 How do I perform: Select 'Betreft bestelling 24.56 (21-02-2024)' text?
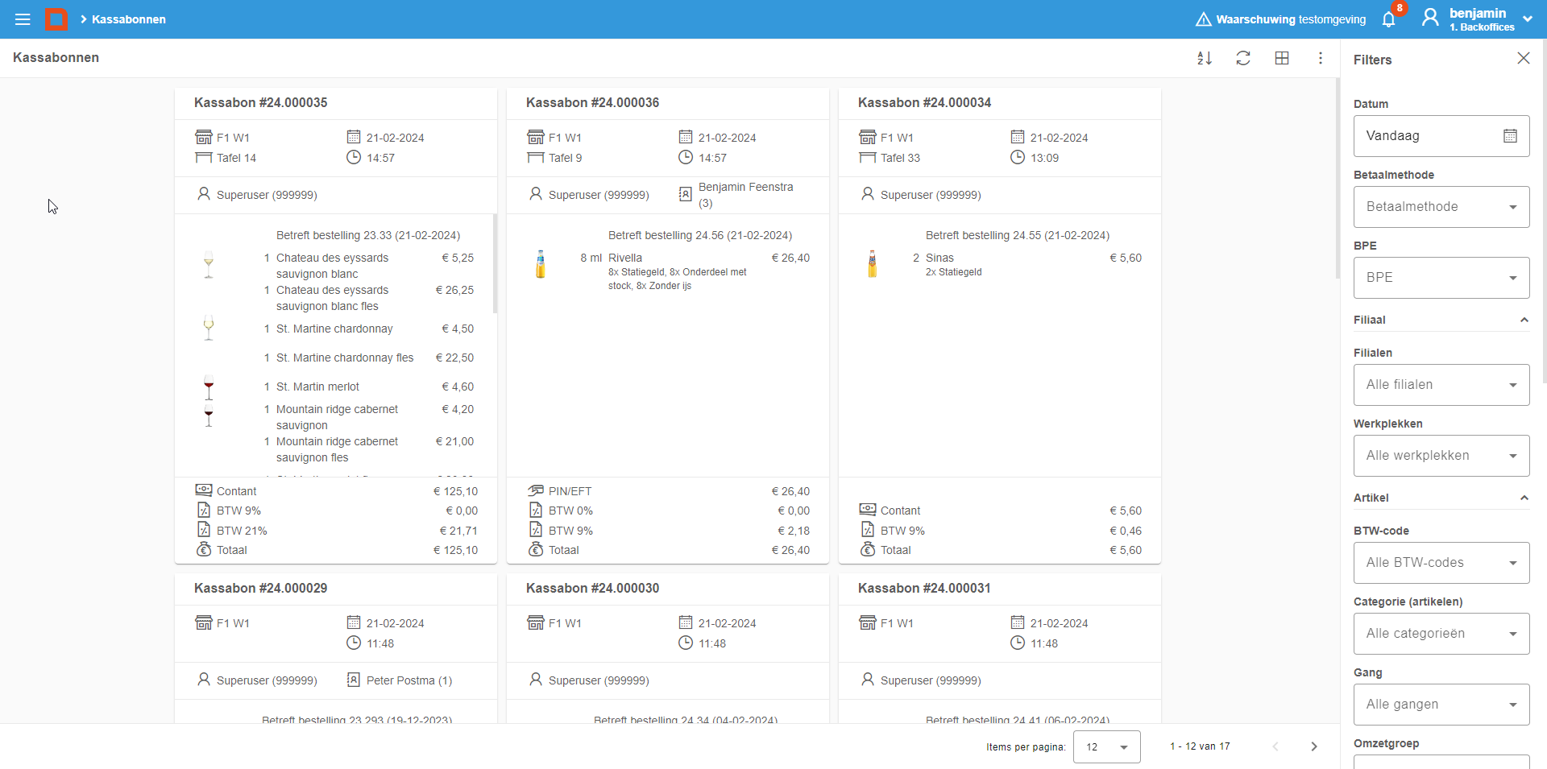(700, 235)
